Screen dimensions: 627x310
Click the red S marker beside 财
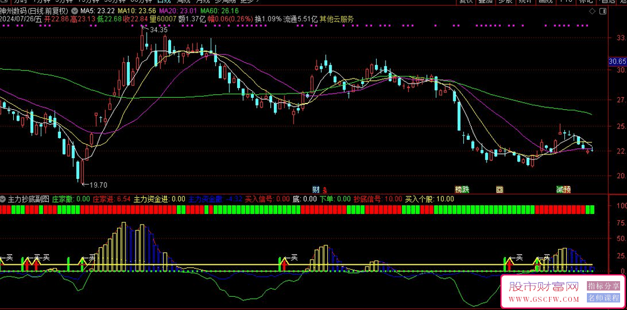[x=325, y=190]
